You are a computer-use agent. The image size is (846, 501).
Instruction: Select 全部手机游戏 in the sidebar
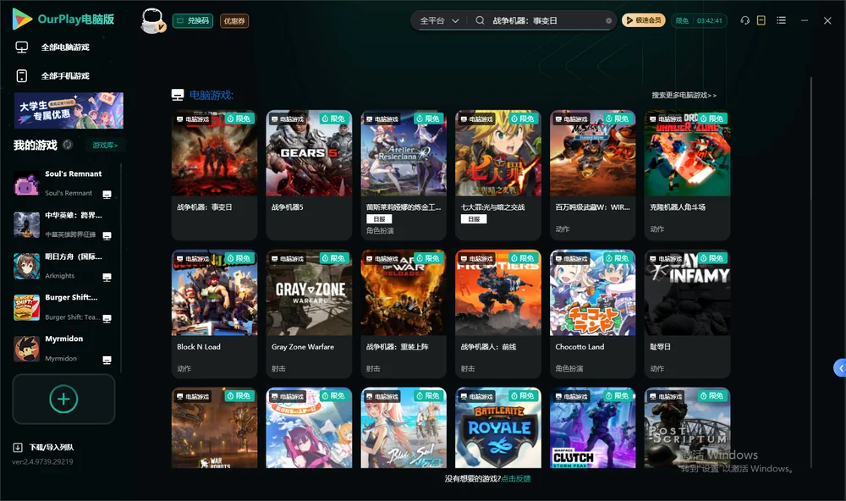pyautogui.click(x=65, y=75)
